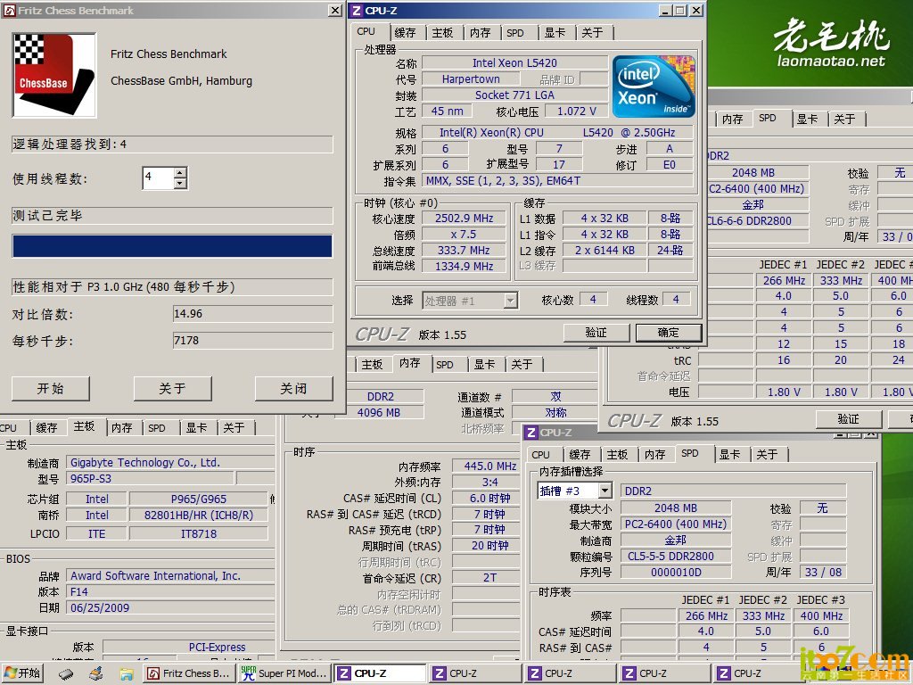Start the benchmark with the 开始 button

pyautogui.click(x=51, y=389)
